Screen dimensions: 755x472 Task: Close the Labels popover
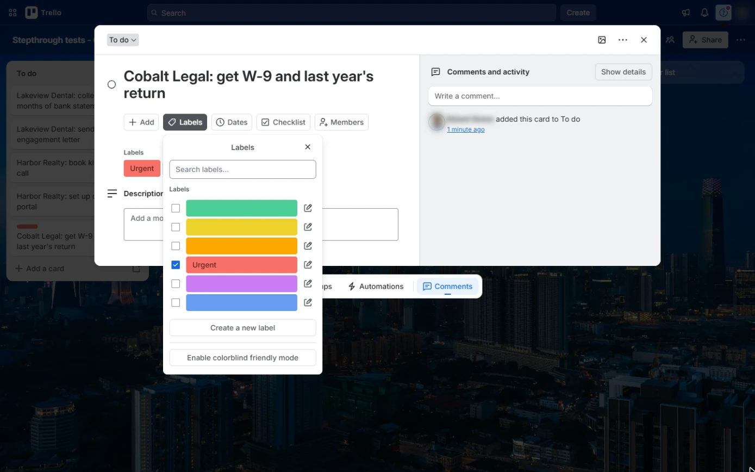308,147
